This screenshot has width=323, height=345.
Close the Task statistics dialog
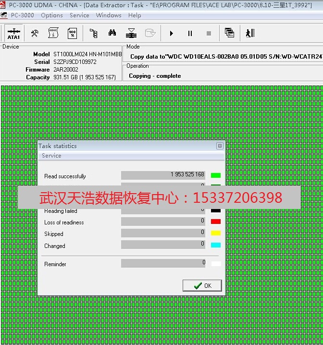[x=220, y=146]
